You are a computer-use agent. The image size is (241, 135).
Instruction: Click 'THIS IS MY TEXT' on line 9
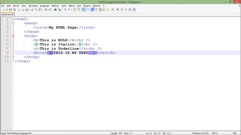click(x=71, y=53)
